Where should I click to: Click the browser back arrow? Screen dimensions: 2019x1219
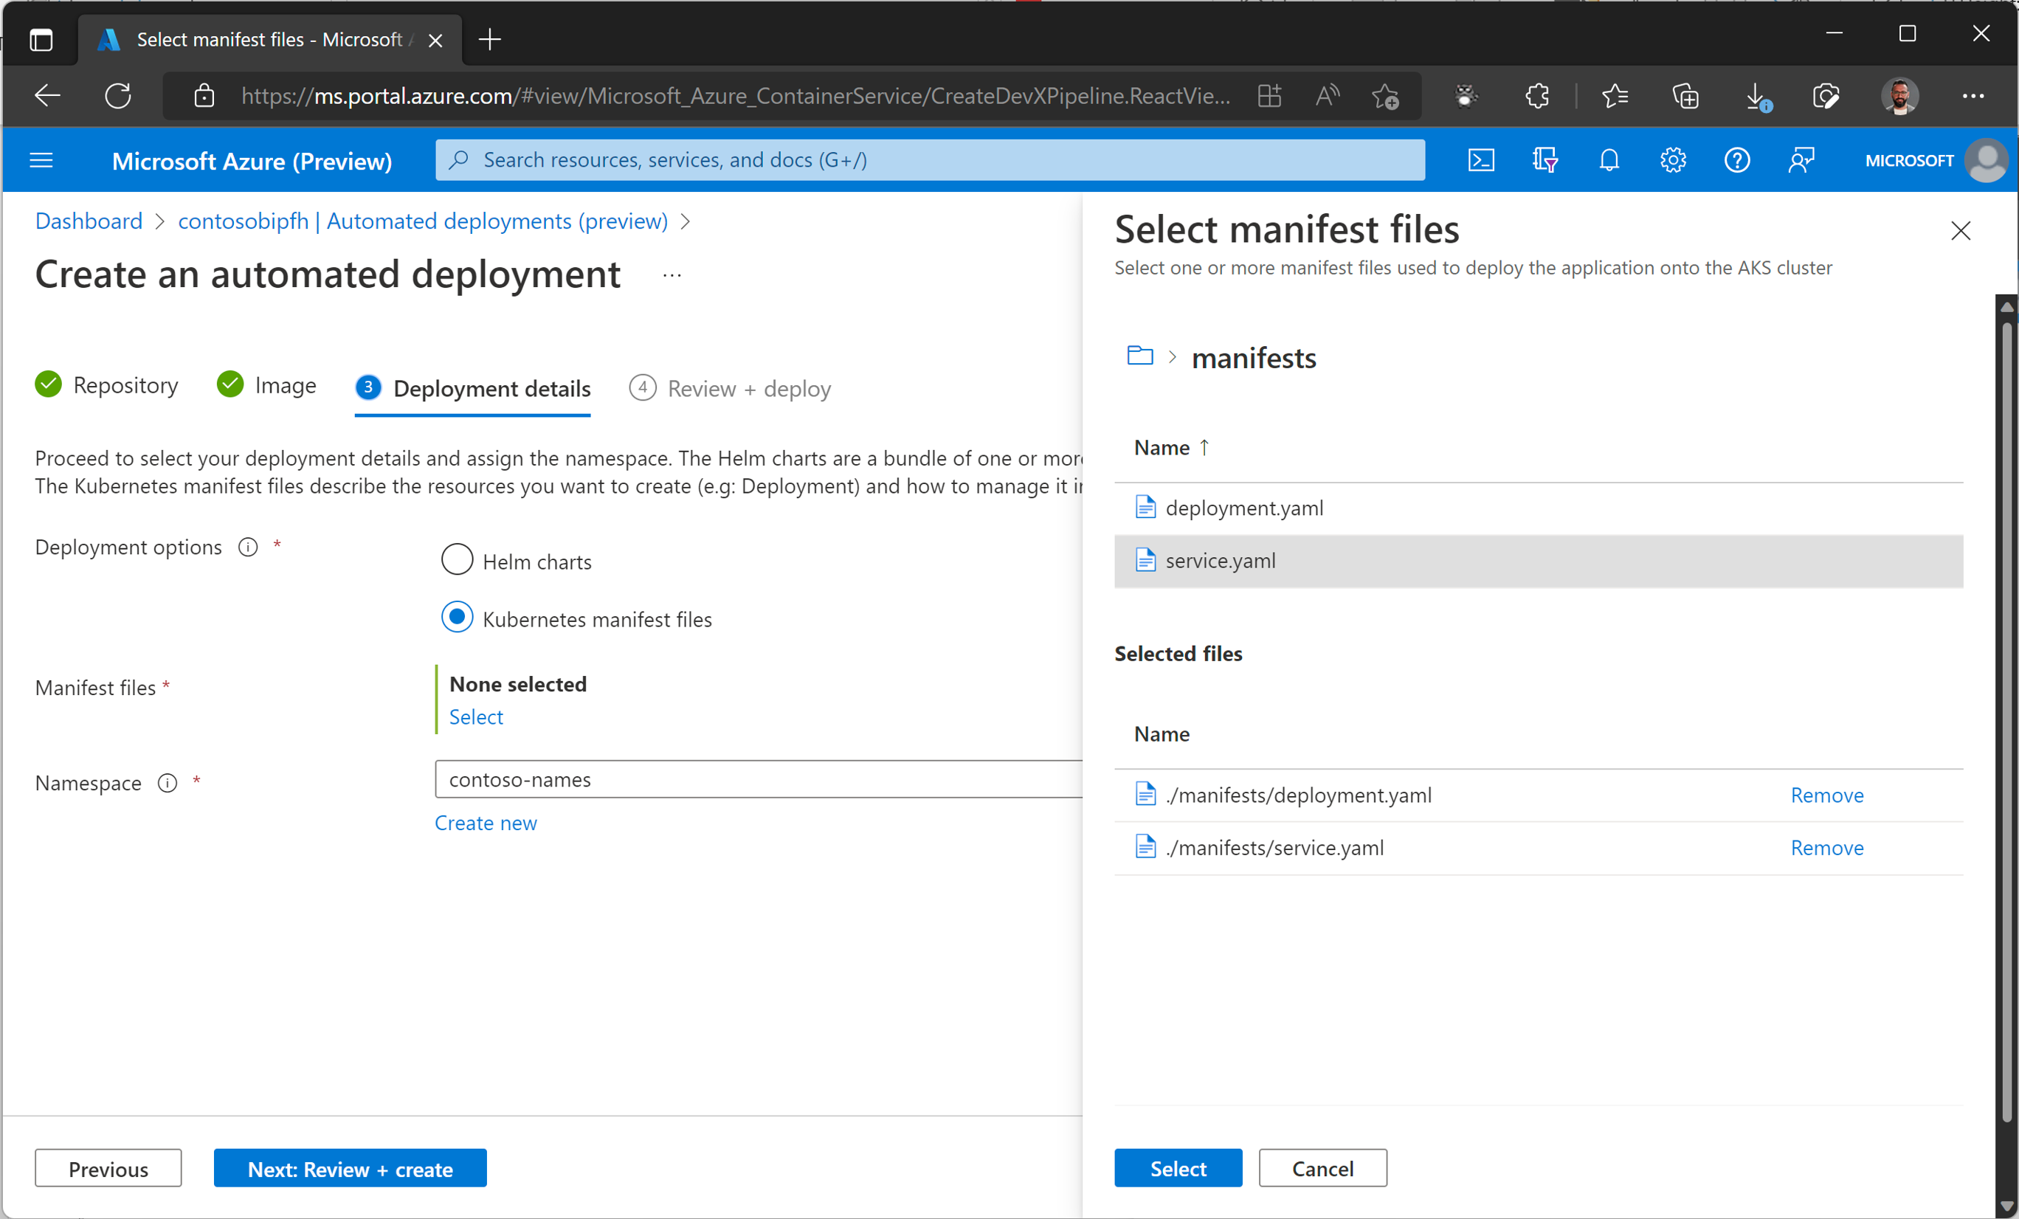click(47, 96)
